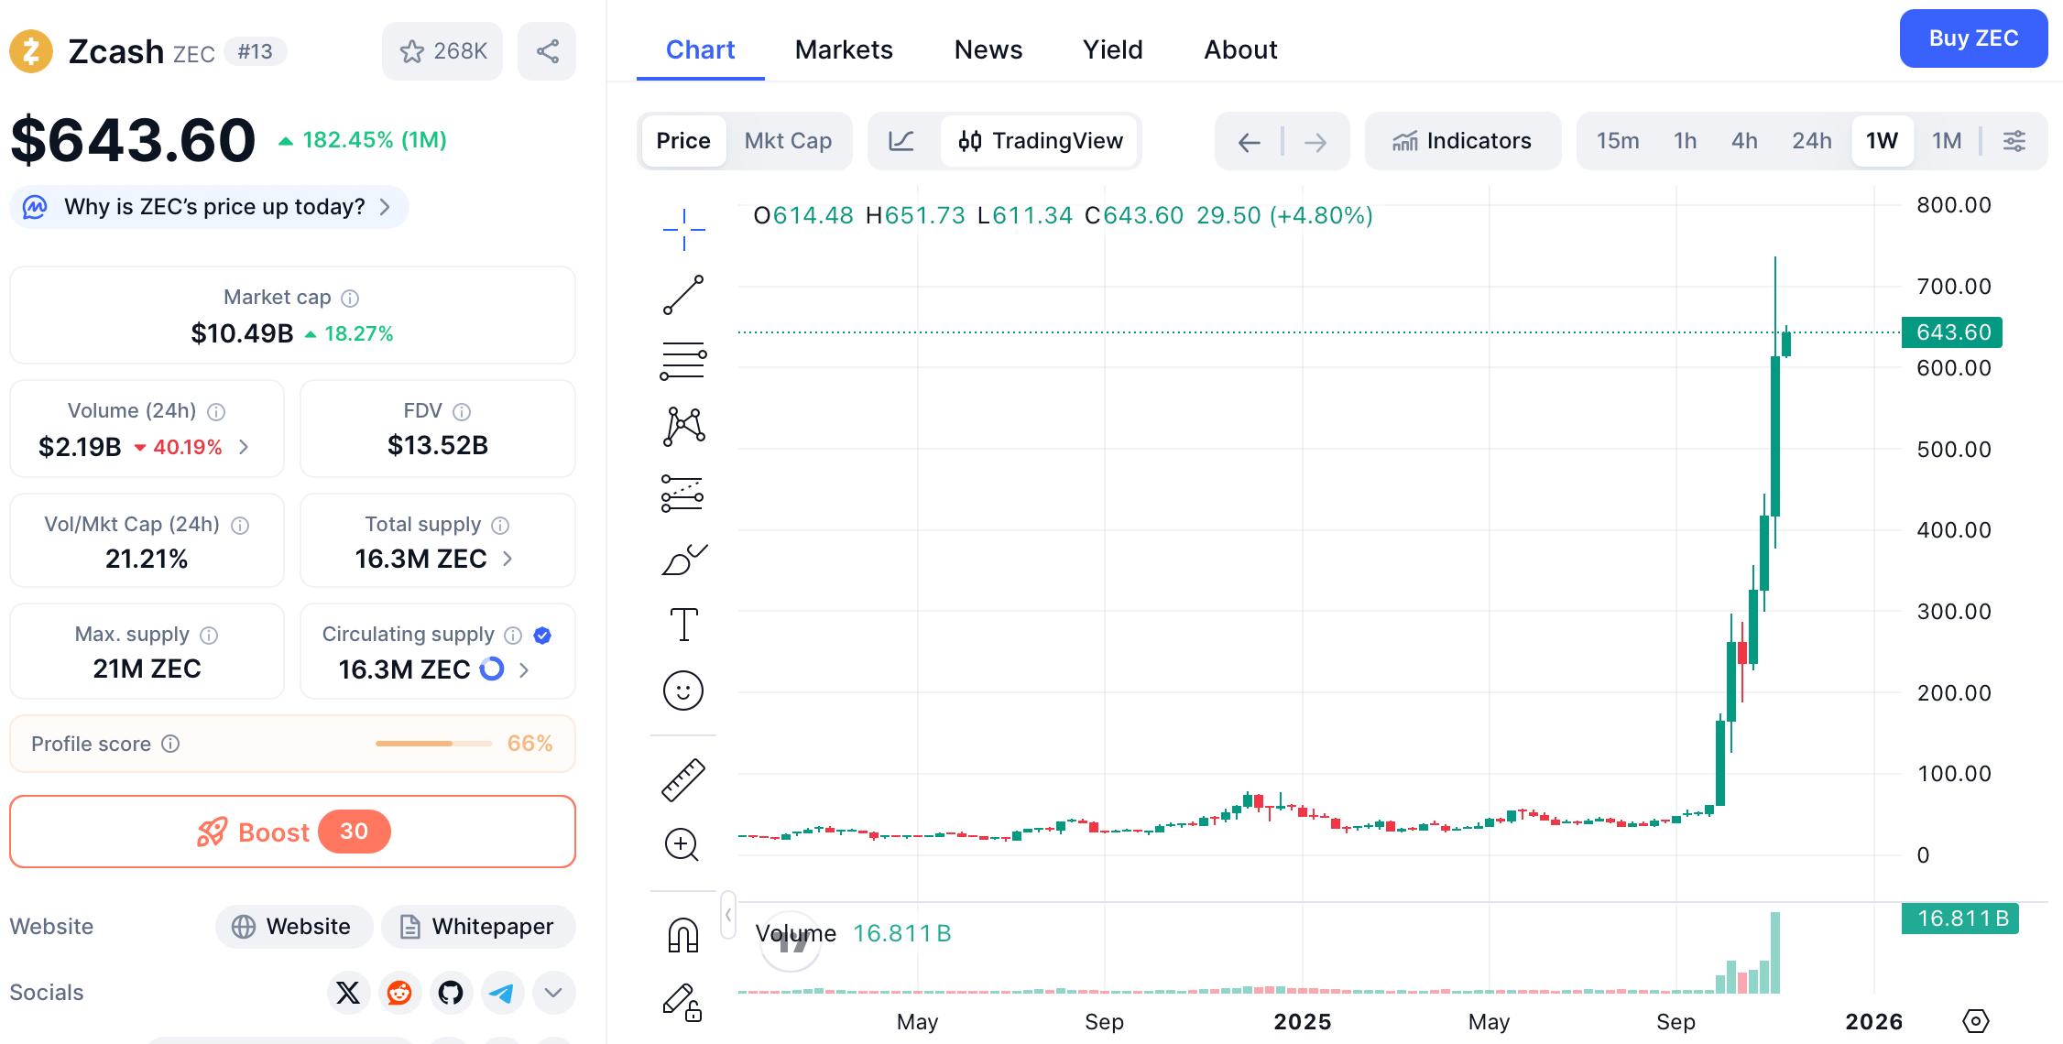This screenshot has height=1044, width=2063.
Task: Open the emoji sticker tool
Action: pyautogui.click(x=683, y=691)
